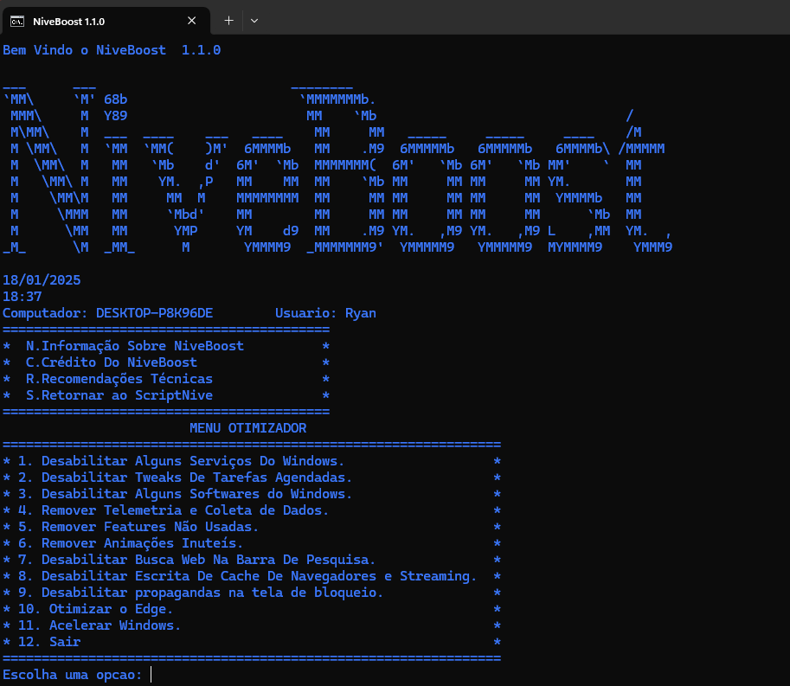
Task: Click '12. Sair' line
Action: (49, 642)
